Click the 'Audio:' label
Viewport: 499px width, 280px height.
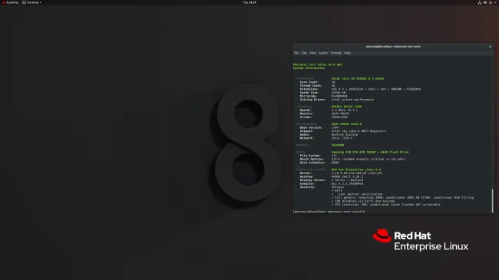pos(305,134)
